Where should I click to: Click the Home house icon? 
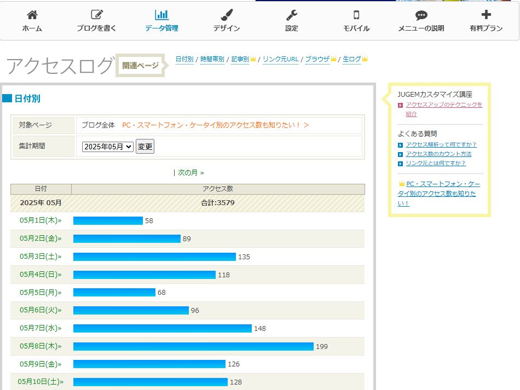32,15
